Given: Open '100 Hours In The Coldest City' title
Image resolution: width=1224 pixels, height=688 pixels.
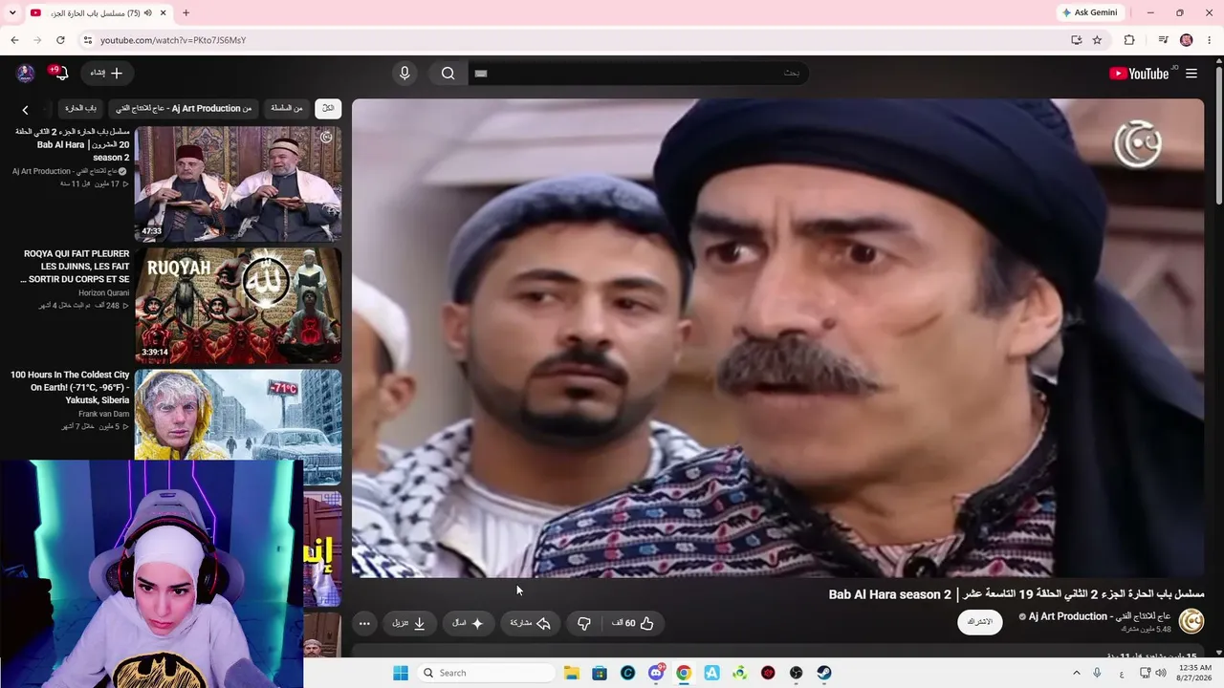Looking at the screenshot, I should point(70,388).
